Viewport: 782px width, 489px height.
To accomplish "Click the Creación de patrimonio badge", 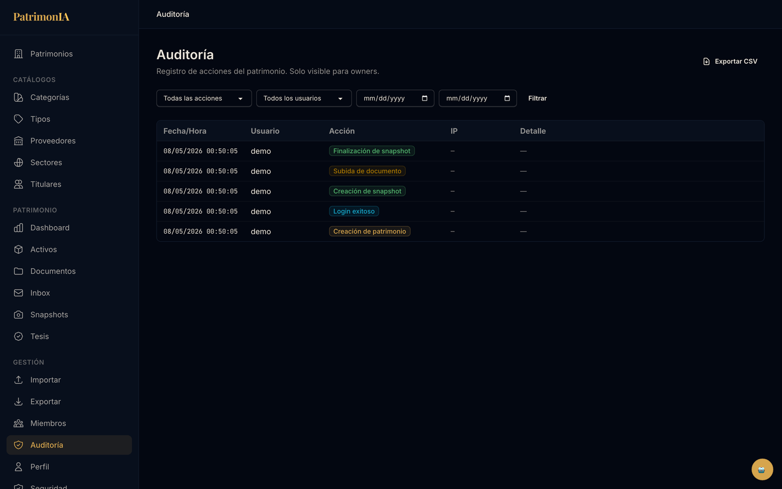I will tap(370, 231).
